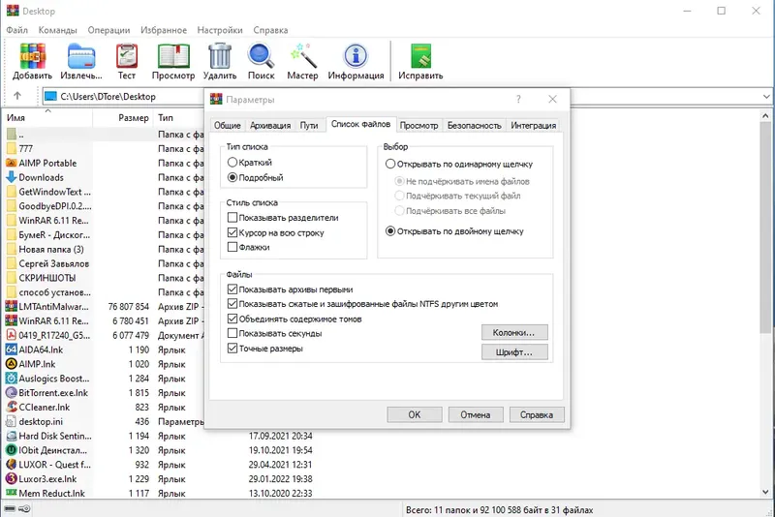The image size is (775, 517).
Task: Switch to the Безопасность tab
Action: (x=474, y=126)
